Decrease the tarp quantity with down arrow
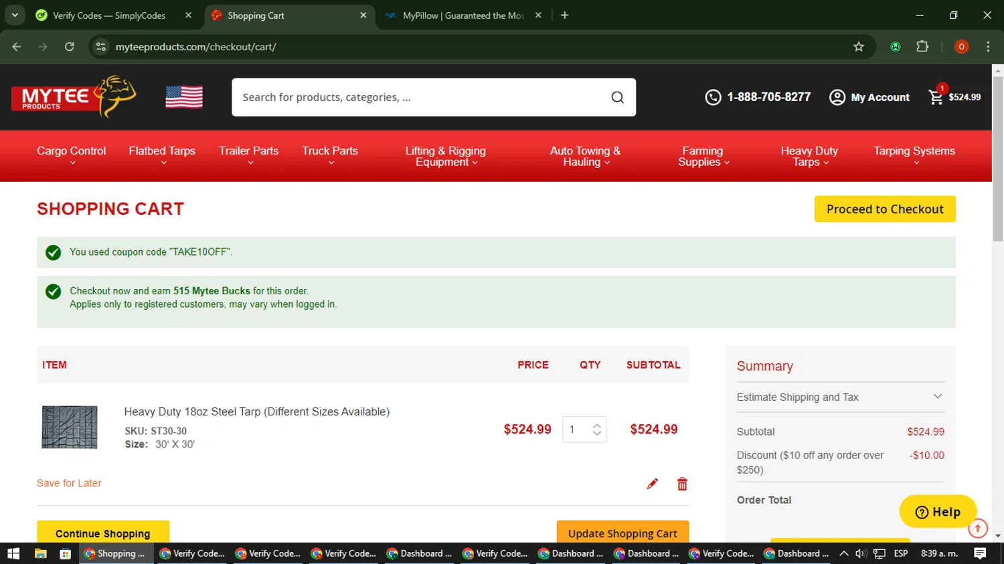 597,434
